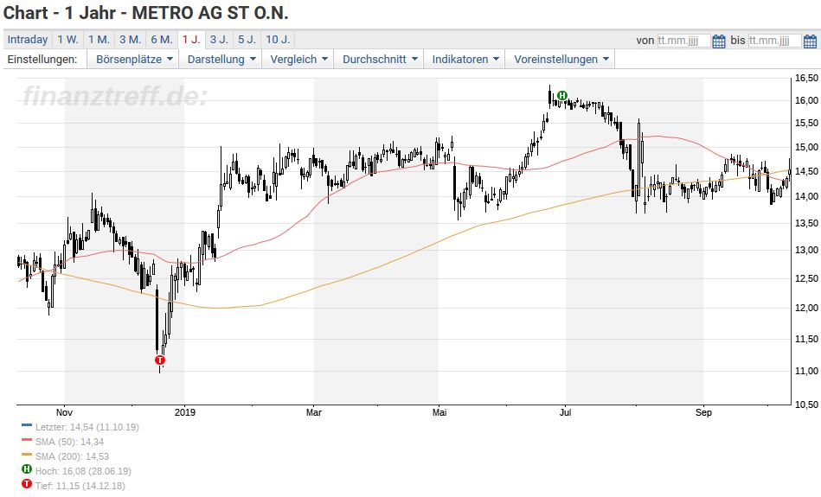
Task: Open the Voreinstellungen dropdown
Action: point(561,60)
